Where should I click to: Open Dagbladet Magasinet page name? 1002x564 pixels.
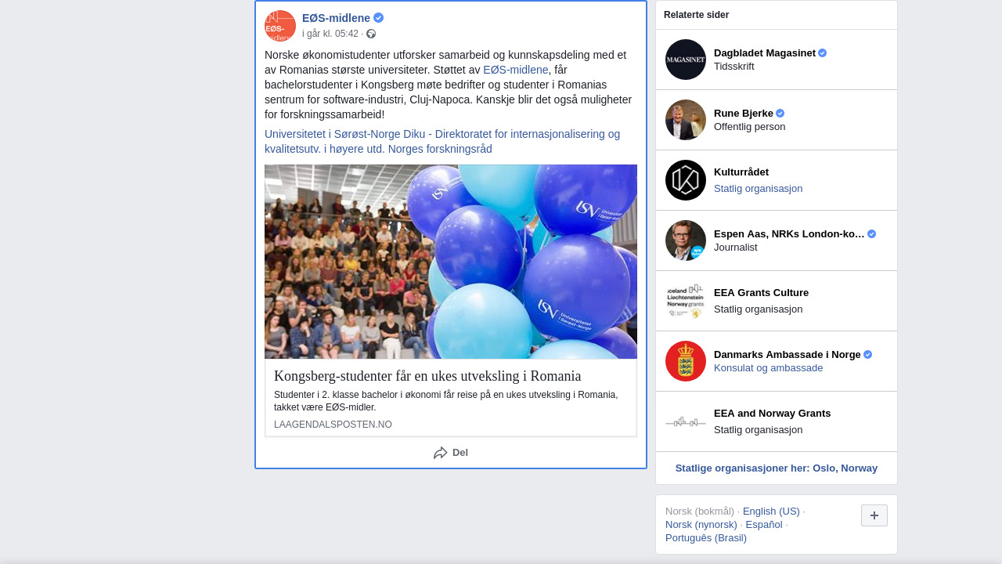tap(765, 53)
